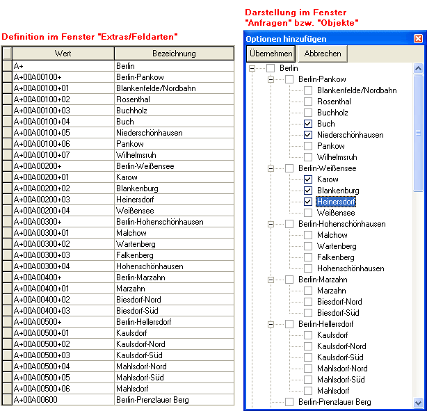Click the Bezeichnung cell Berlin-Prenzlauer Berg
427x411 pixels.
tap(174, 400)
